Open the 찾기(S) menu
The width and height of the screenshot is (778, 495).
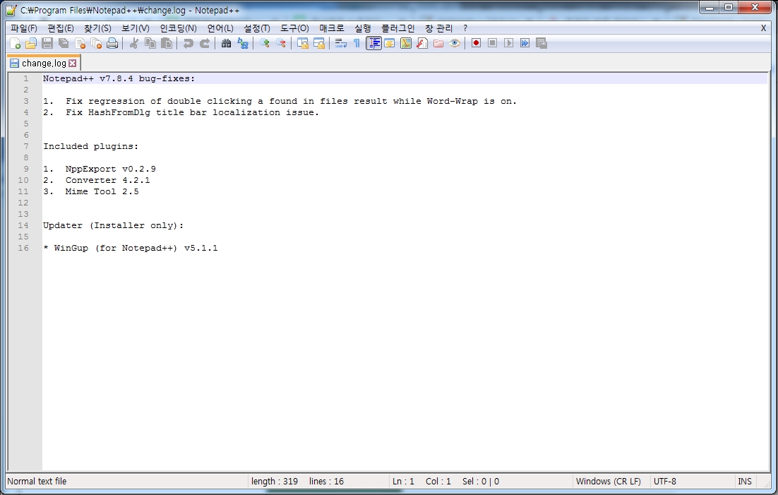coord(97,28)
